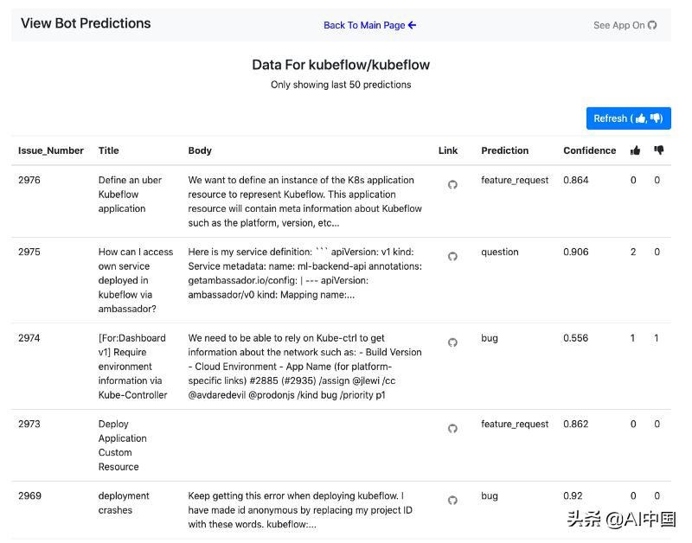Image resolution: width=692 pixels, height=543 pixels.
Task: Click the Prediction column header
Action: [x=504, y=150]
